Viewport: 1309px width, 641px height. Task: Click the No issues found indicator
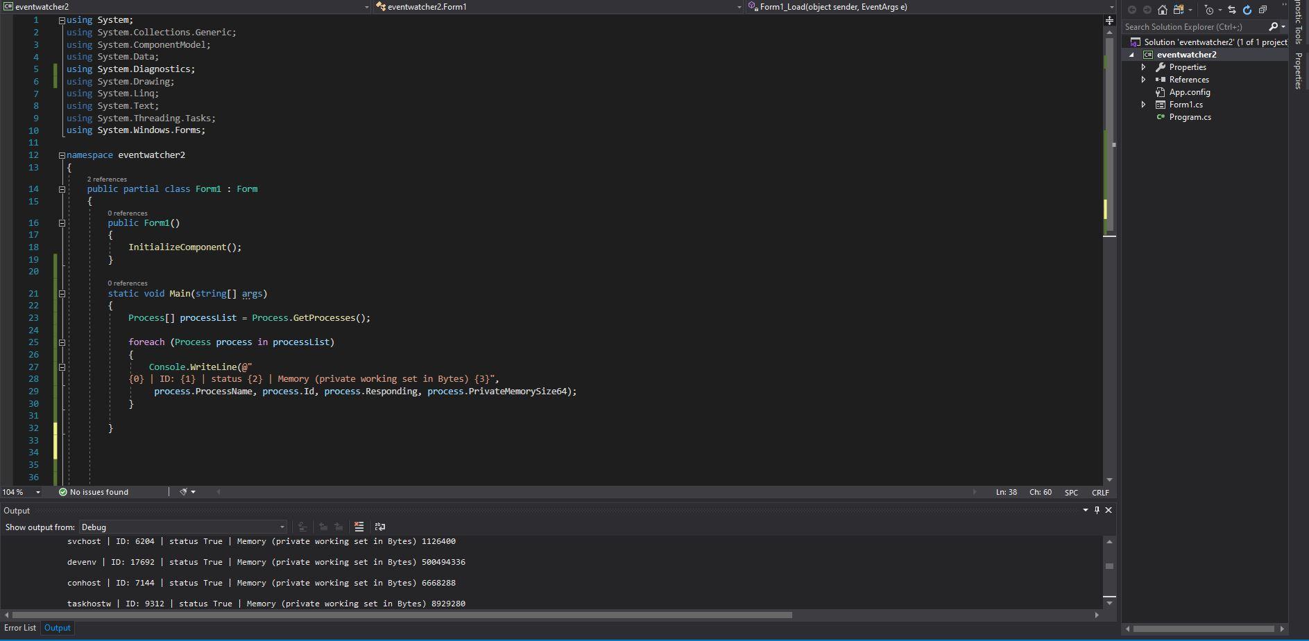[93, 492]
